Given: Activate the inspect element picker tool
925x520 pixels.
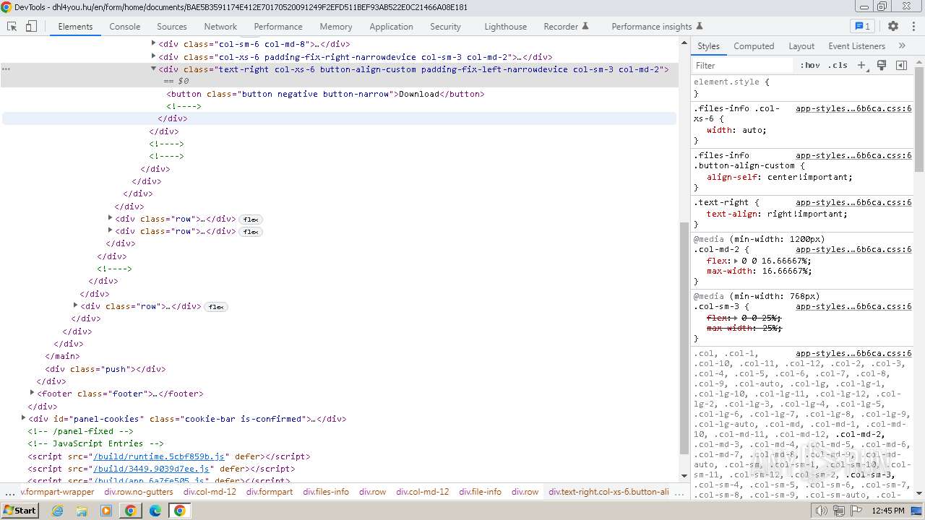Looking at the screenshot, I should pyautogui.click(x=12, y=26).
